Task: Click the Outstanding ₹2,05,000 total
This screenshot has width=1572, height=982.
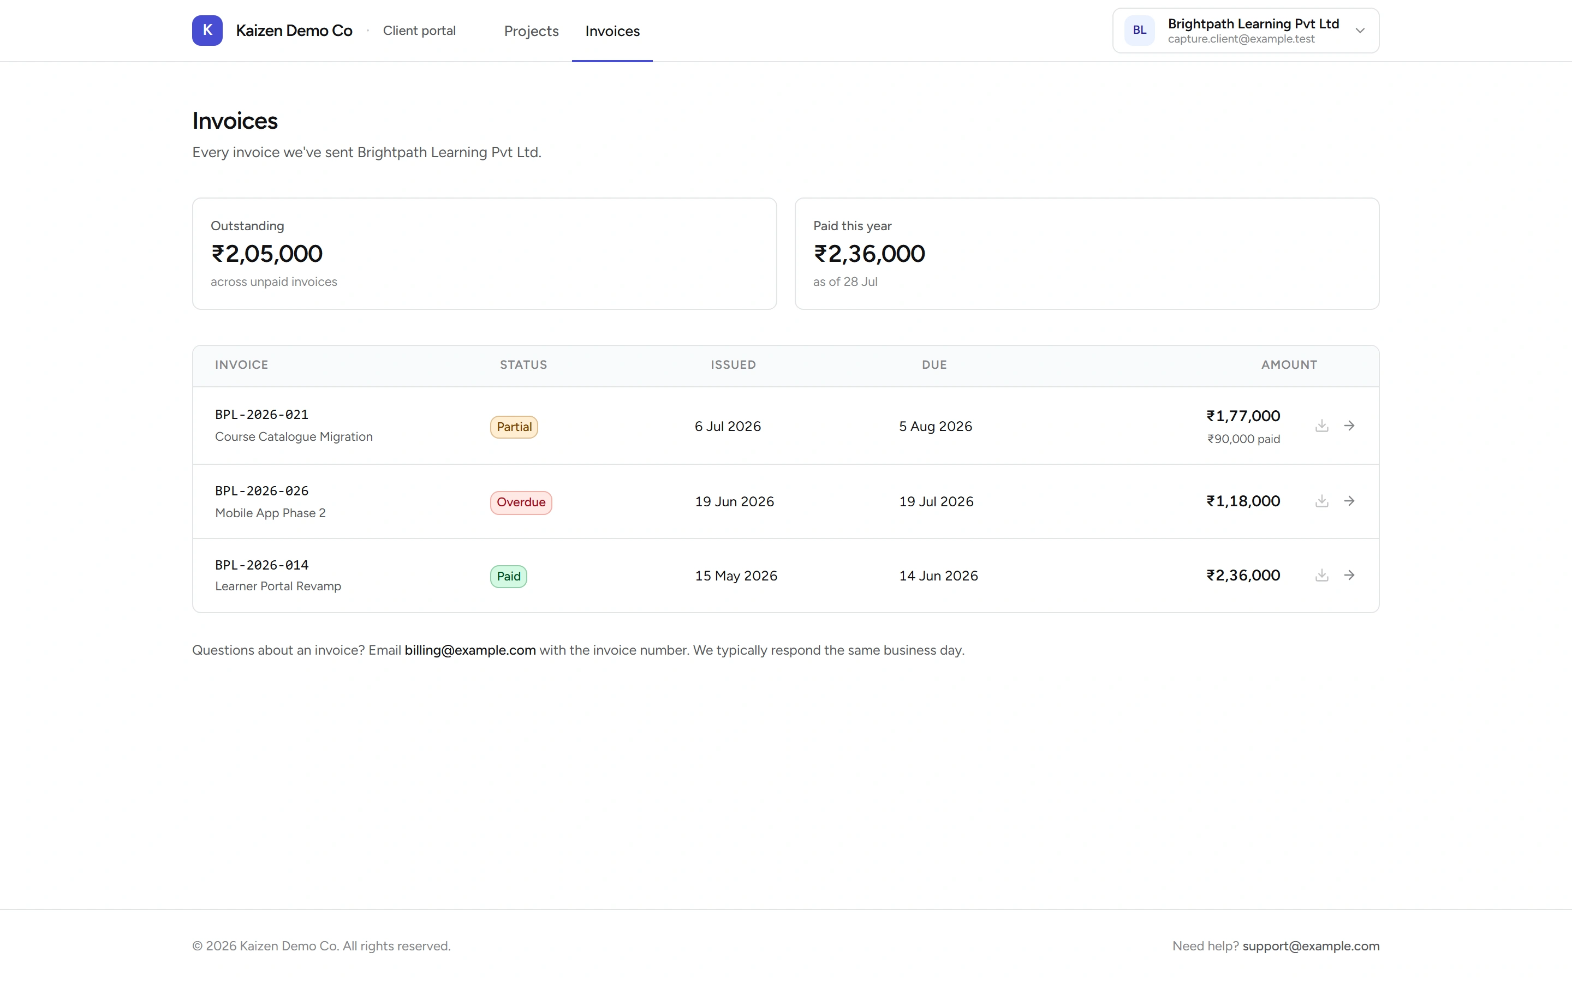Action: 266,254
